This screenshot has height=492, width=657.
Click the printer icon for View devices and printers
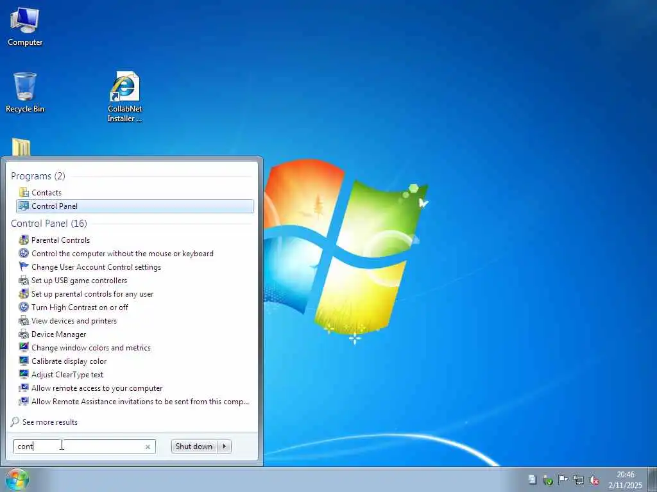pos(24,320)
